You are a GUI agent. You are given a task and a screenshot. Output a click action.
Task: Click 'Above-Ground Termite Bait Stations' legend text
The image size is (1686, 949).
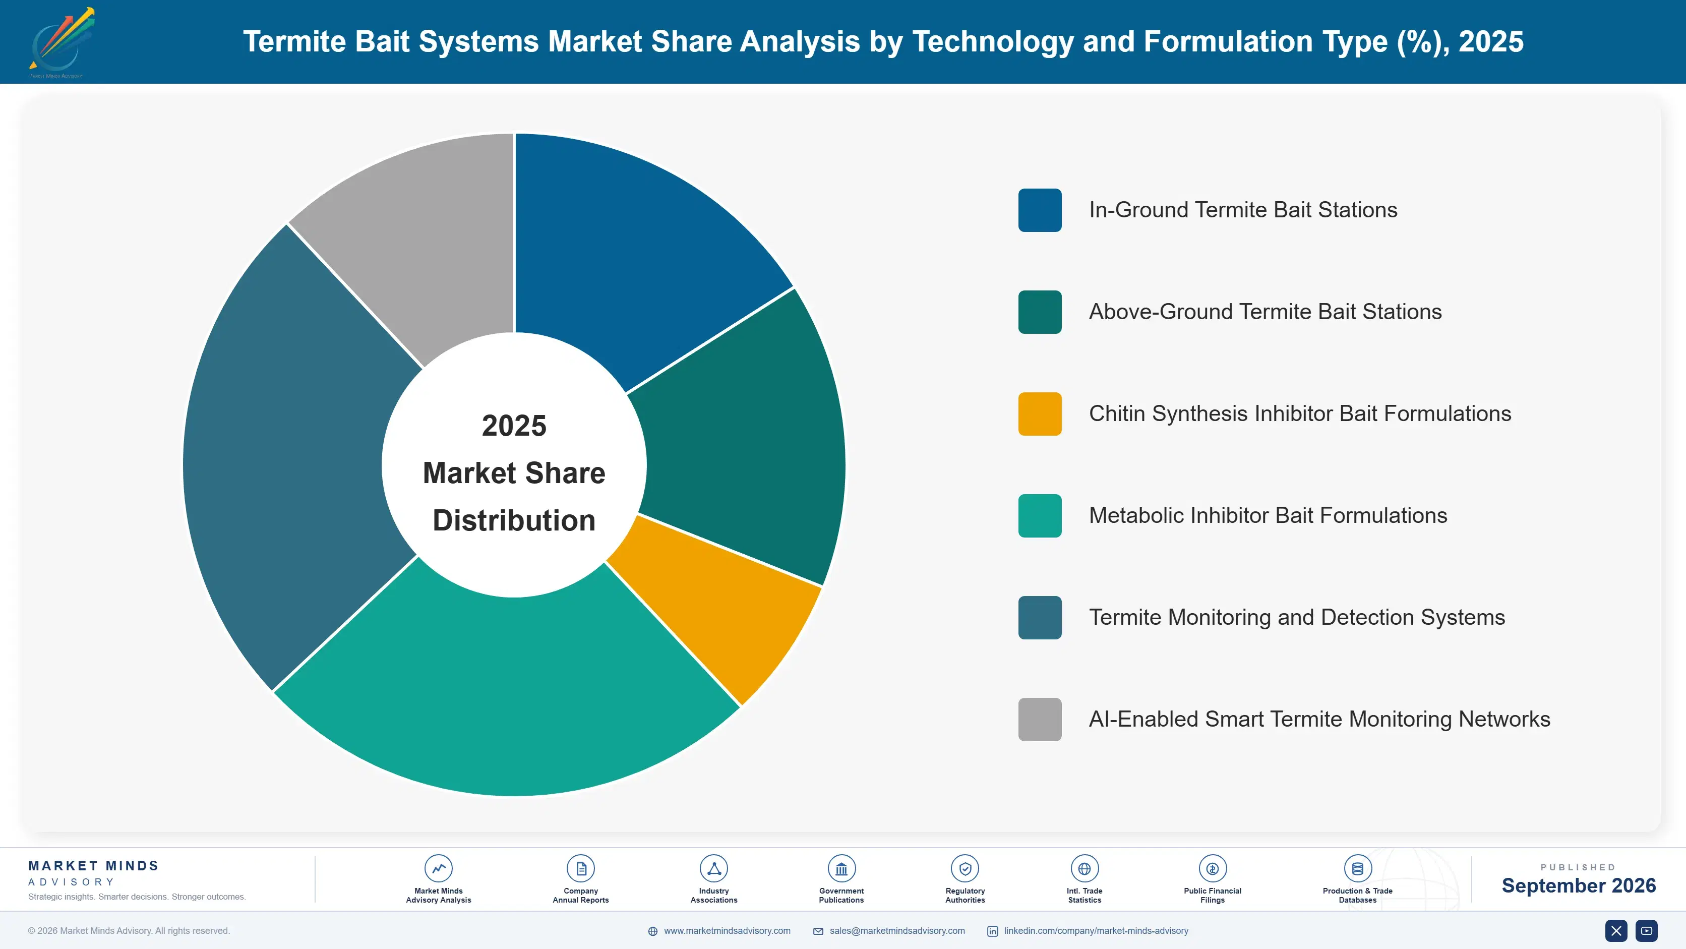pos(1265,312)
